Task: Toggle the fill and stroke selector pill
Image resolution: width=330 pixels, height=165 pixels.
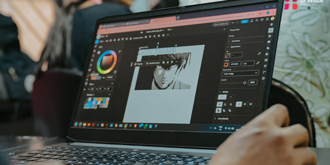Action: tap(96, 78)
